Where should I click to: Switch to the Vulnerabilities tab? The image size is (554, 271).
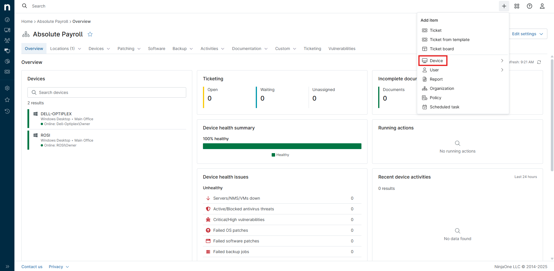point(342,49)
